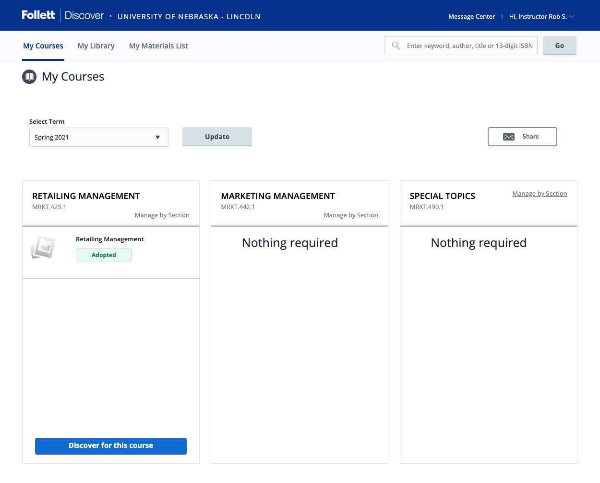Click the Follett Discover logo
Viewport: 600px width, 483px height.
click(x=62, y=15)
